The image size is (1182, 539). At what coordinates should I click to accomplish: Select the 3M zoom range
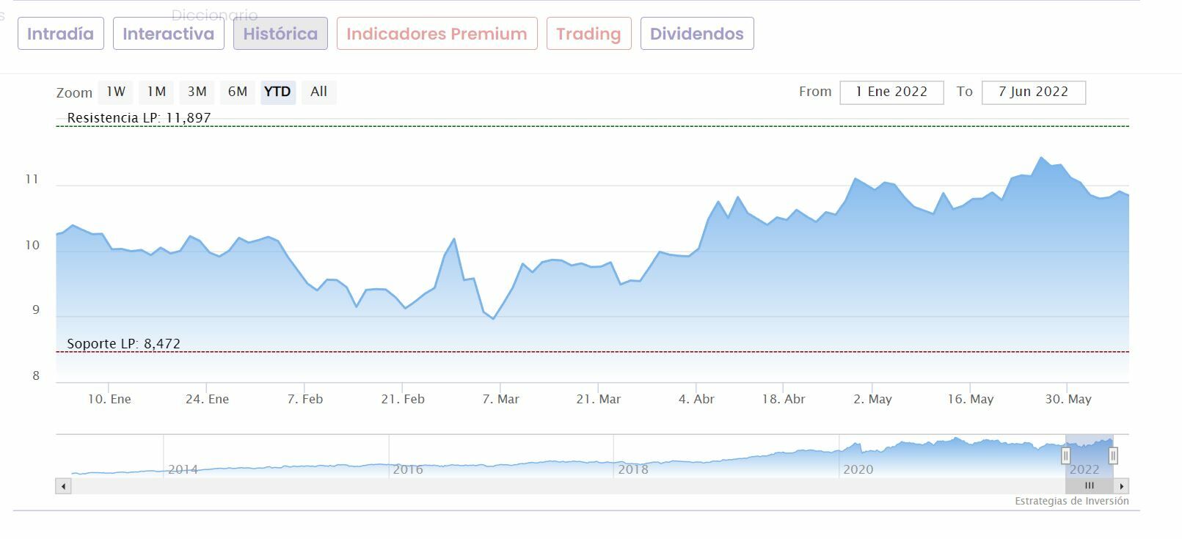coord(197,92)
